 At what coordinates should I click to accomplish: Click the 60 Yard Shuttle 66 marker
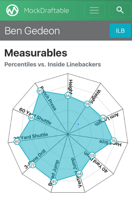[31, 117]
